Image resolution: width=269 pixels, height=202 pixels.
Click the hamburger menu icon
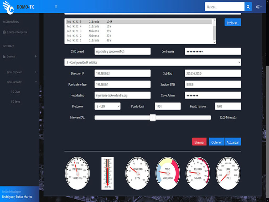coord(56,7)
